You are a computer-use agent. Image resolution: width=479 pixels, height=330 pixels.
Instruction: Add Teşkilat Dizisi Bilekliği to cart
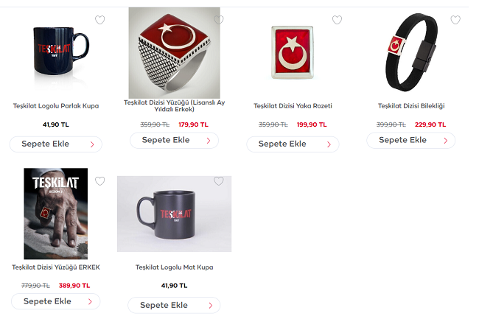pos(411,141)
